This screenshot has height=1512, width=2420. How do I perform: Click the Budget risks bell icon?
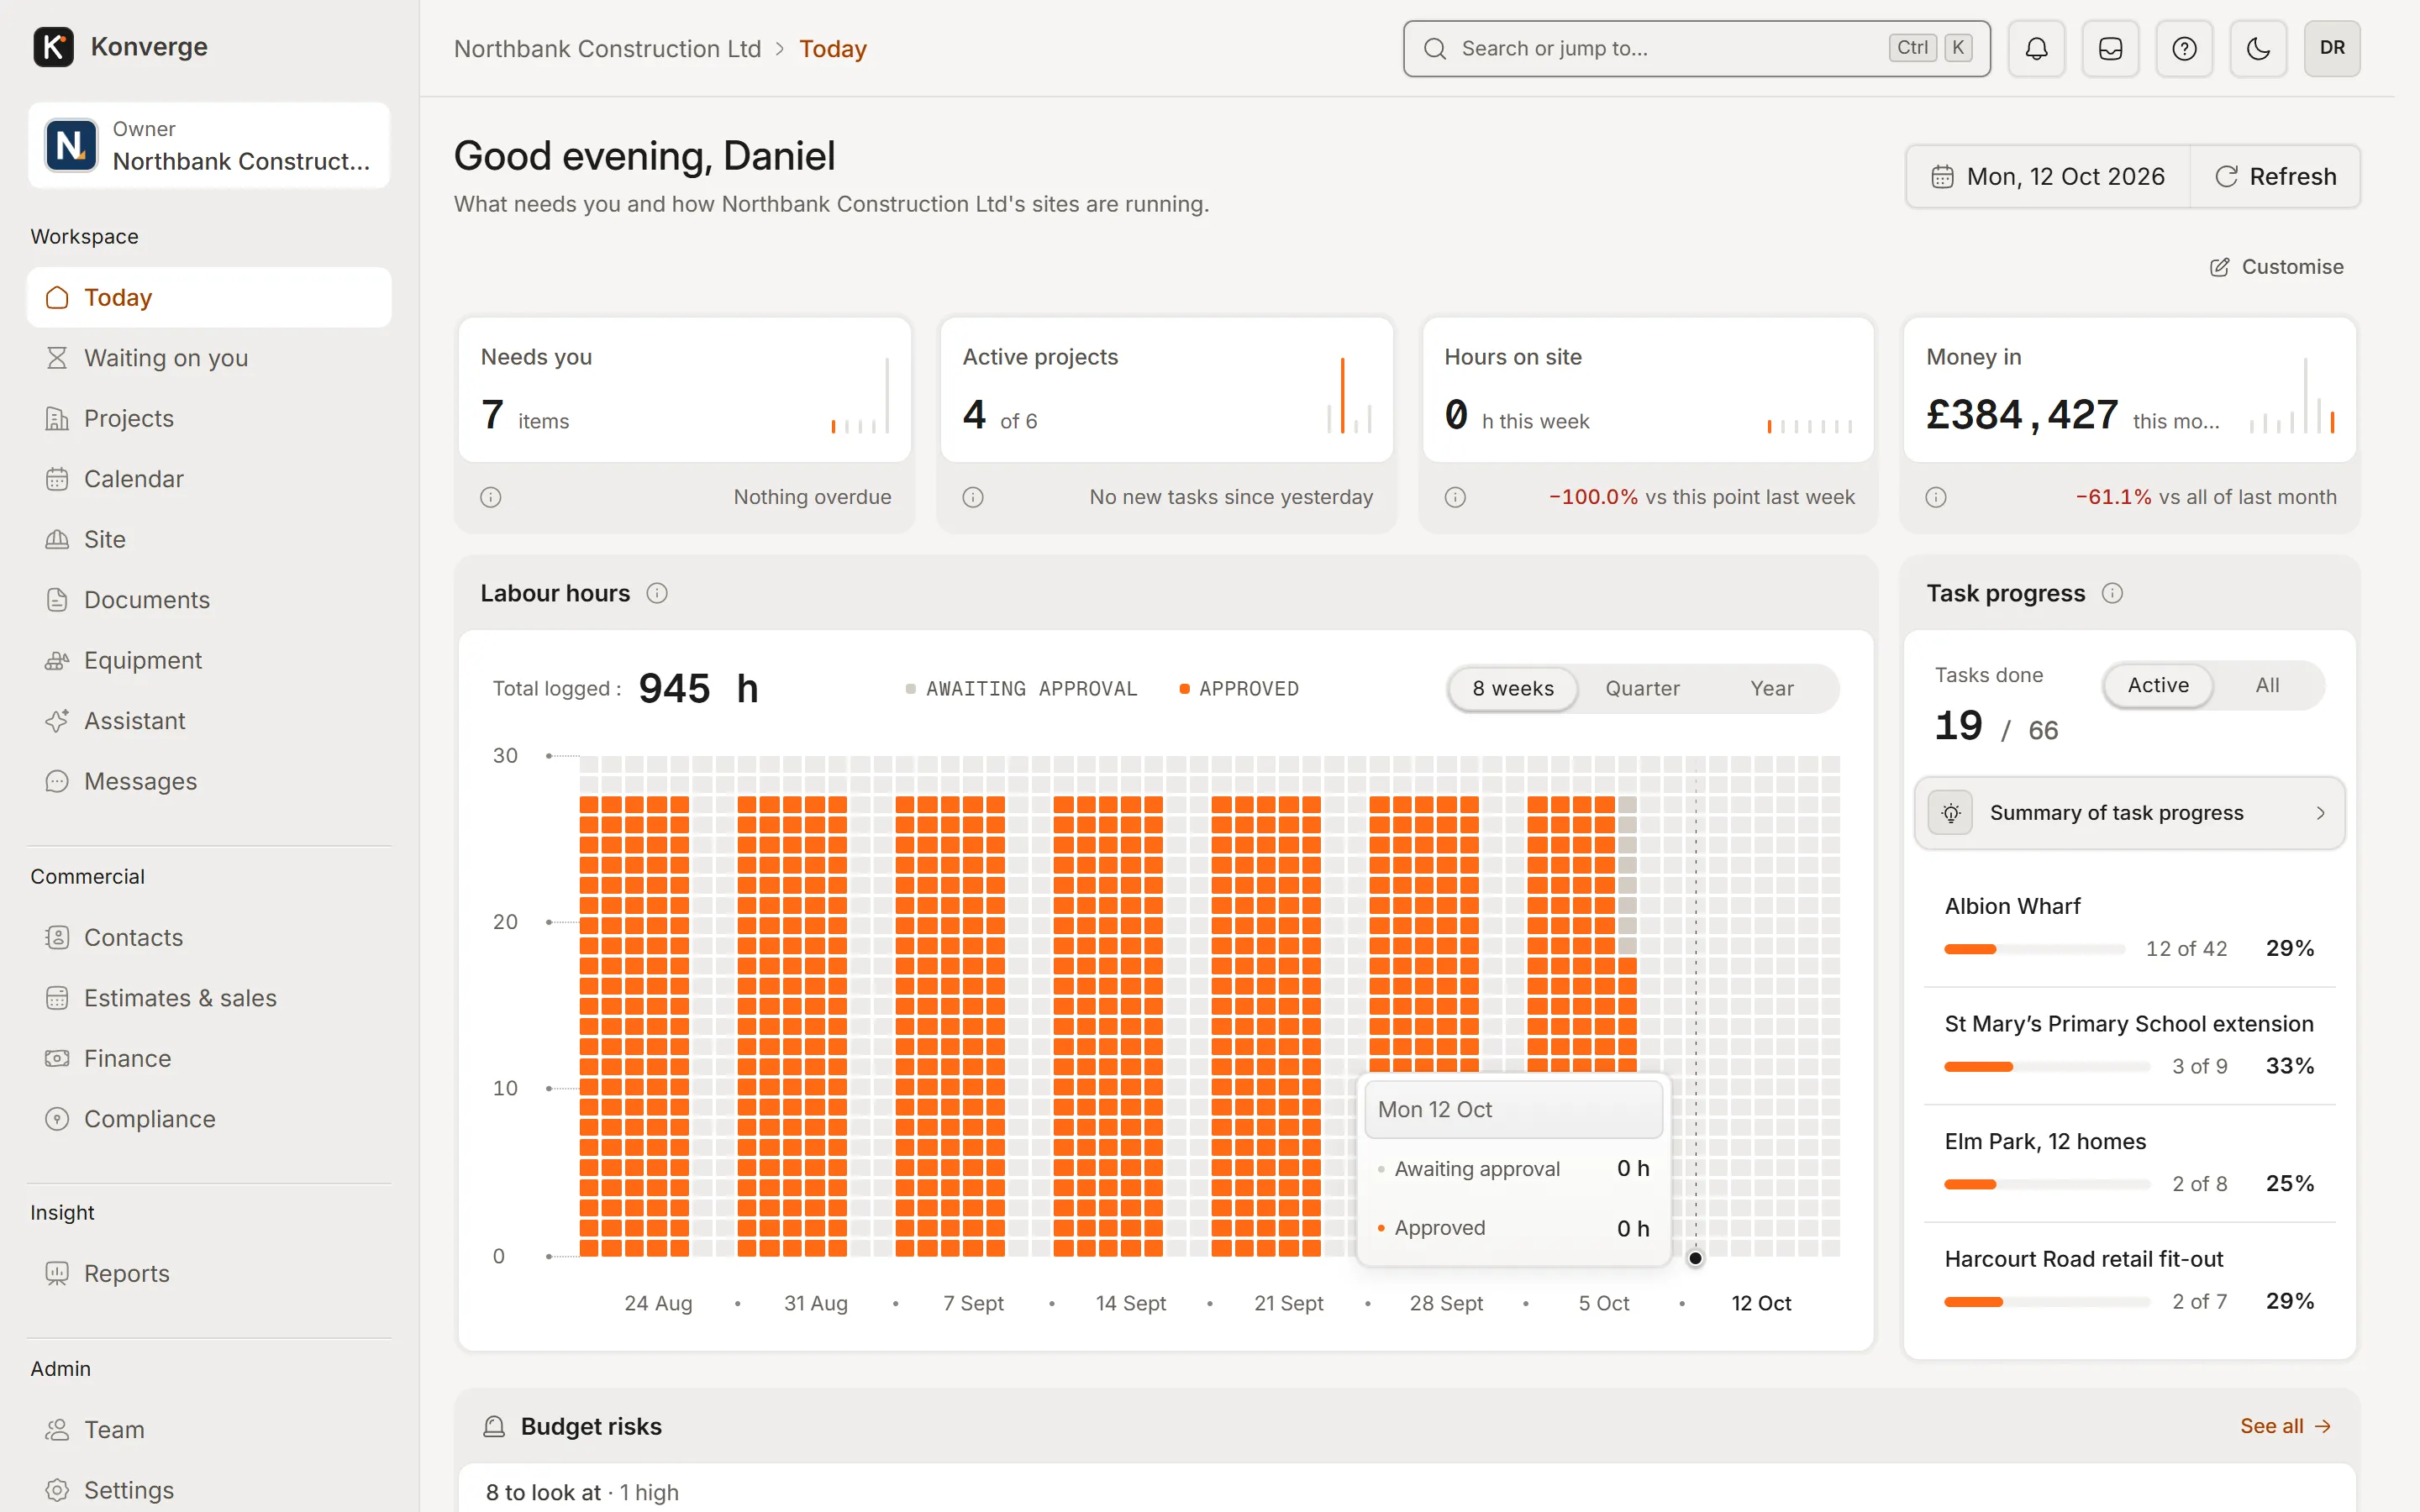tap(494, 1426)
